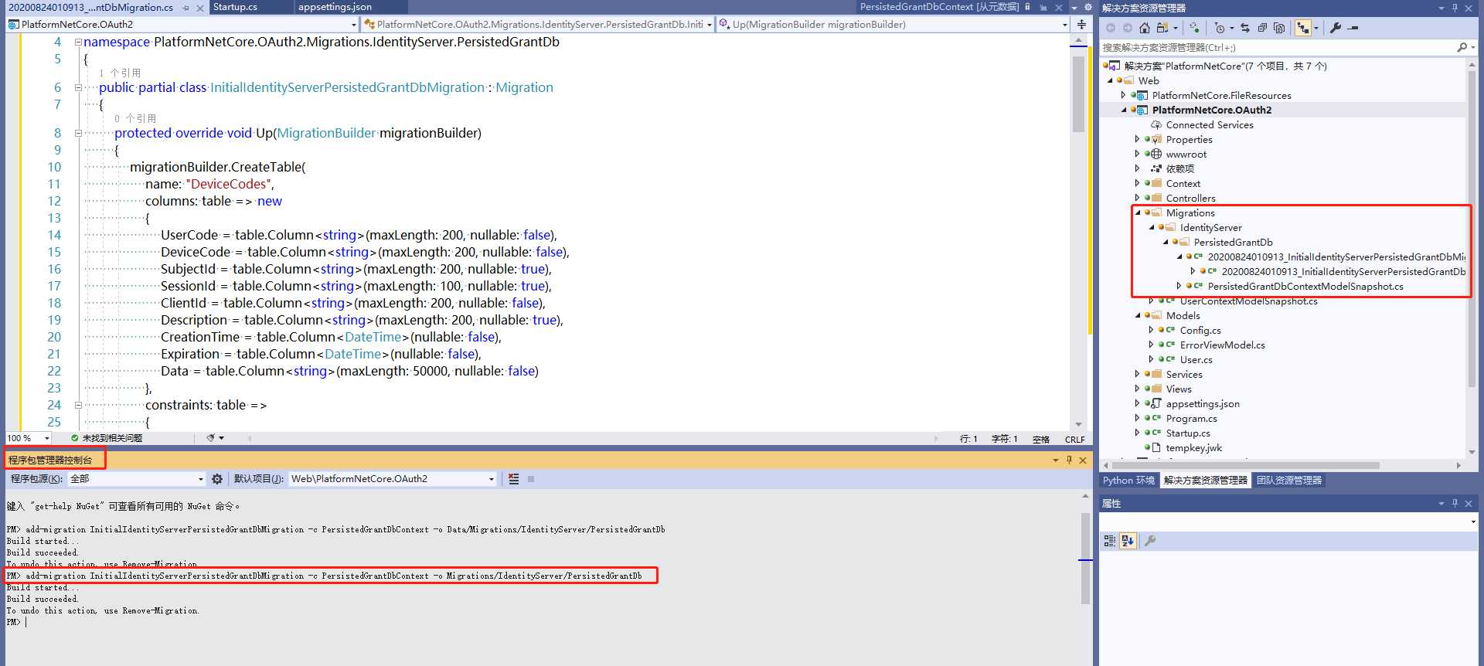Click no issues found green check indicator
The width and height of the screenshot is (1484, 666).
[75, 438]
